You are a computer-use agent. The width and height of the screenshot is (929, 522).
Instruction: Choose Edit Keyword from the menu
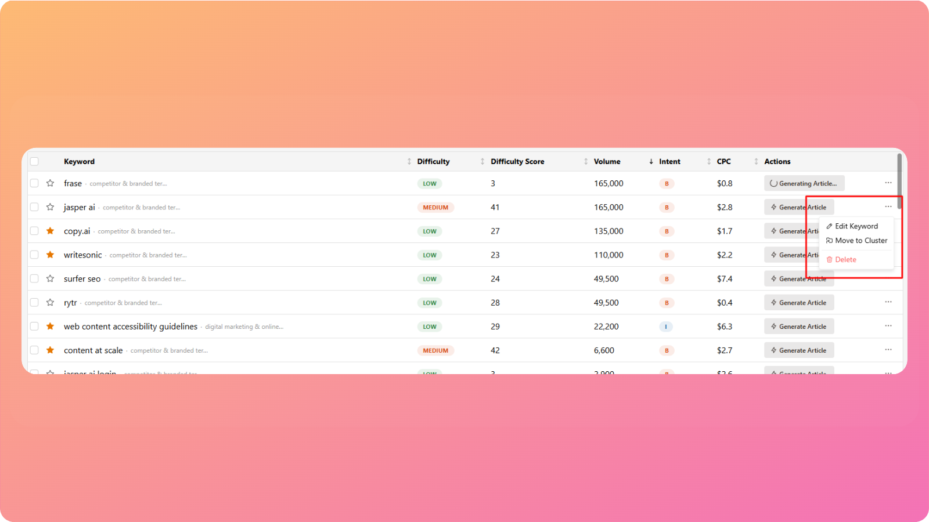tap(856, 226)
